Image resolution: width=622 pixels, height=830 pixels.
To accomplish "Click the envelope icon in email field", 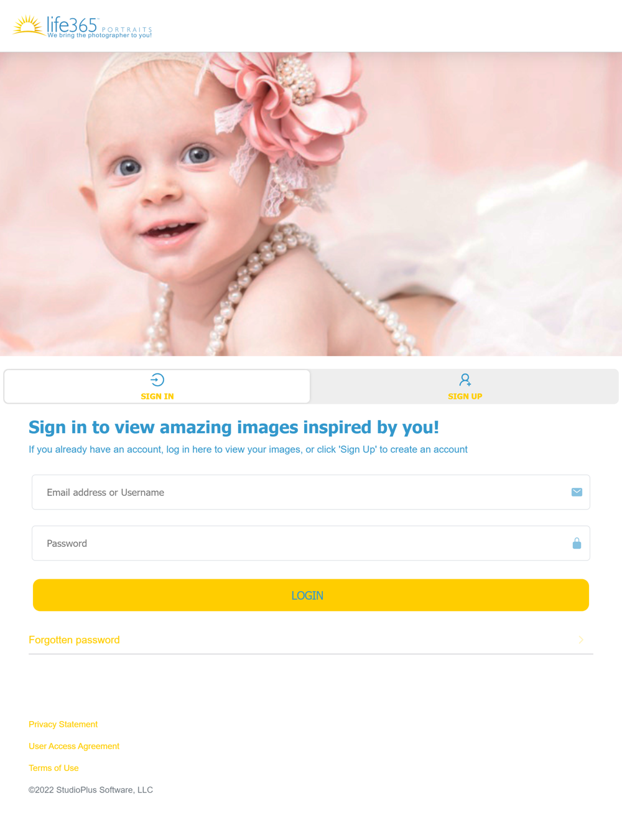I will tap(577, 492).
